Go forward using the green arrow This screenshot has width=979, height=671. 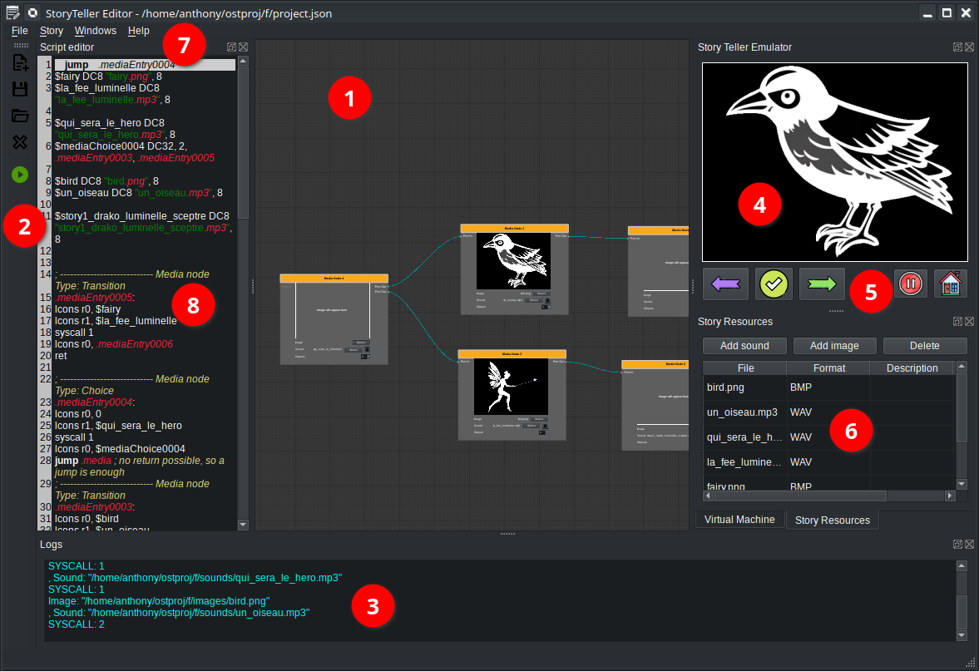(x=822, y=284)
